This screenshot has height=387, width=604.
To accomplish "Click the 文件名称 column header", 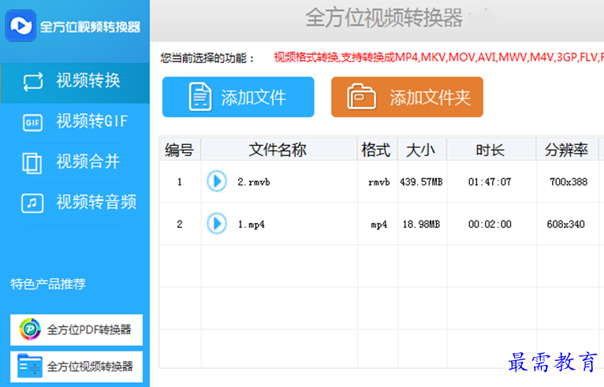I will pos(278,150).
